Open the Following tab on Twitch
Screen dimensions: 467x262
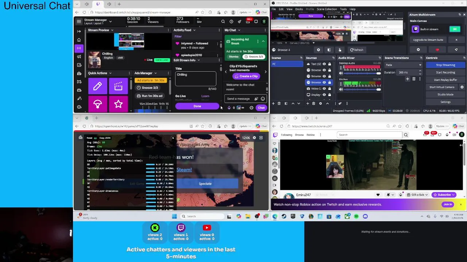tap(286, 135)
